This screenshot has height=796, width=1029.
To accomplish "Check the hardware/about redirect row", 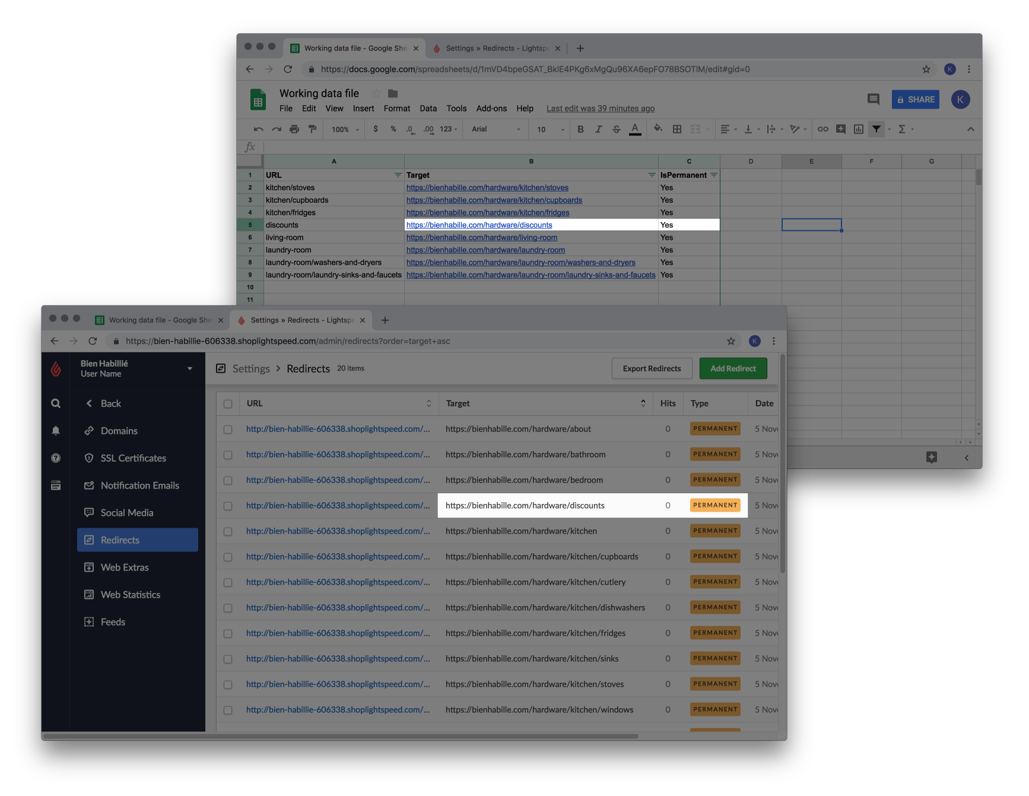I will 228,429.
